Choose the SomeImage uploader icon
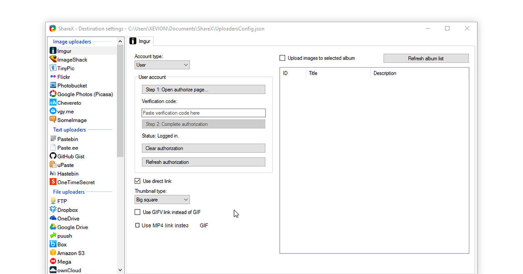523x274 pixels. tap(53, 120)
